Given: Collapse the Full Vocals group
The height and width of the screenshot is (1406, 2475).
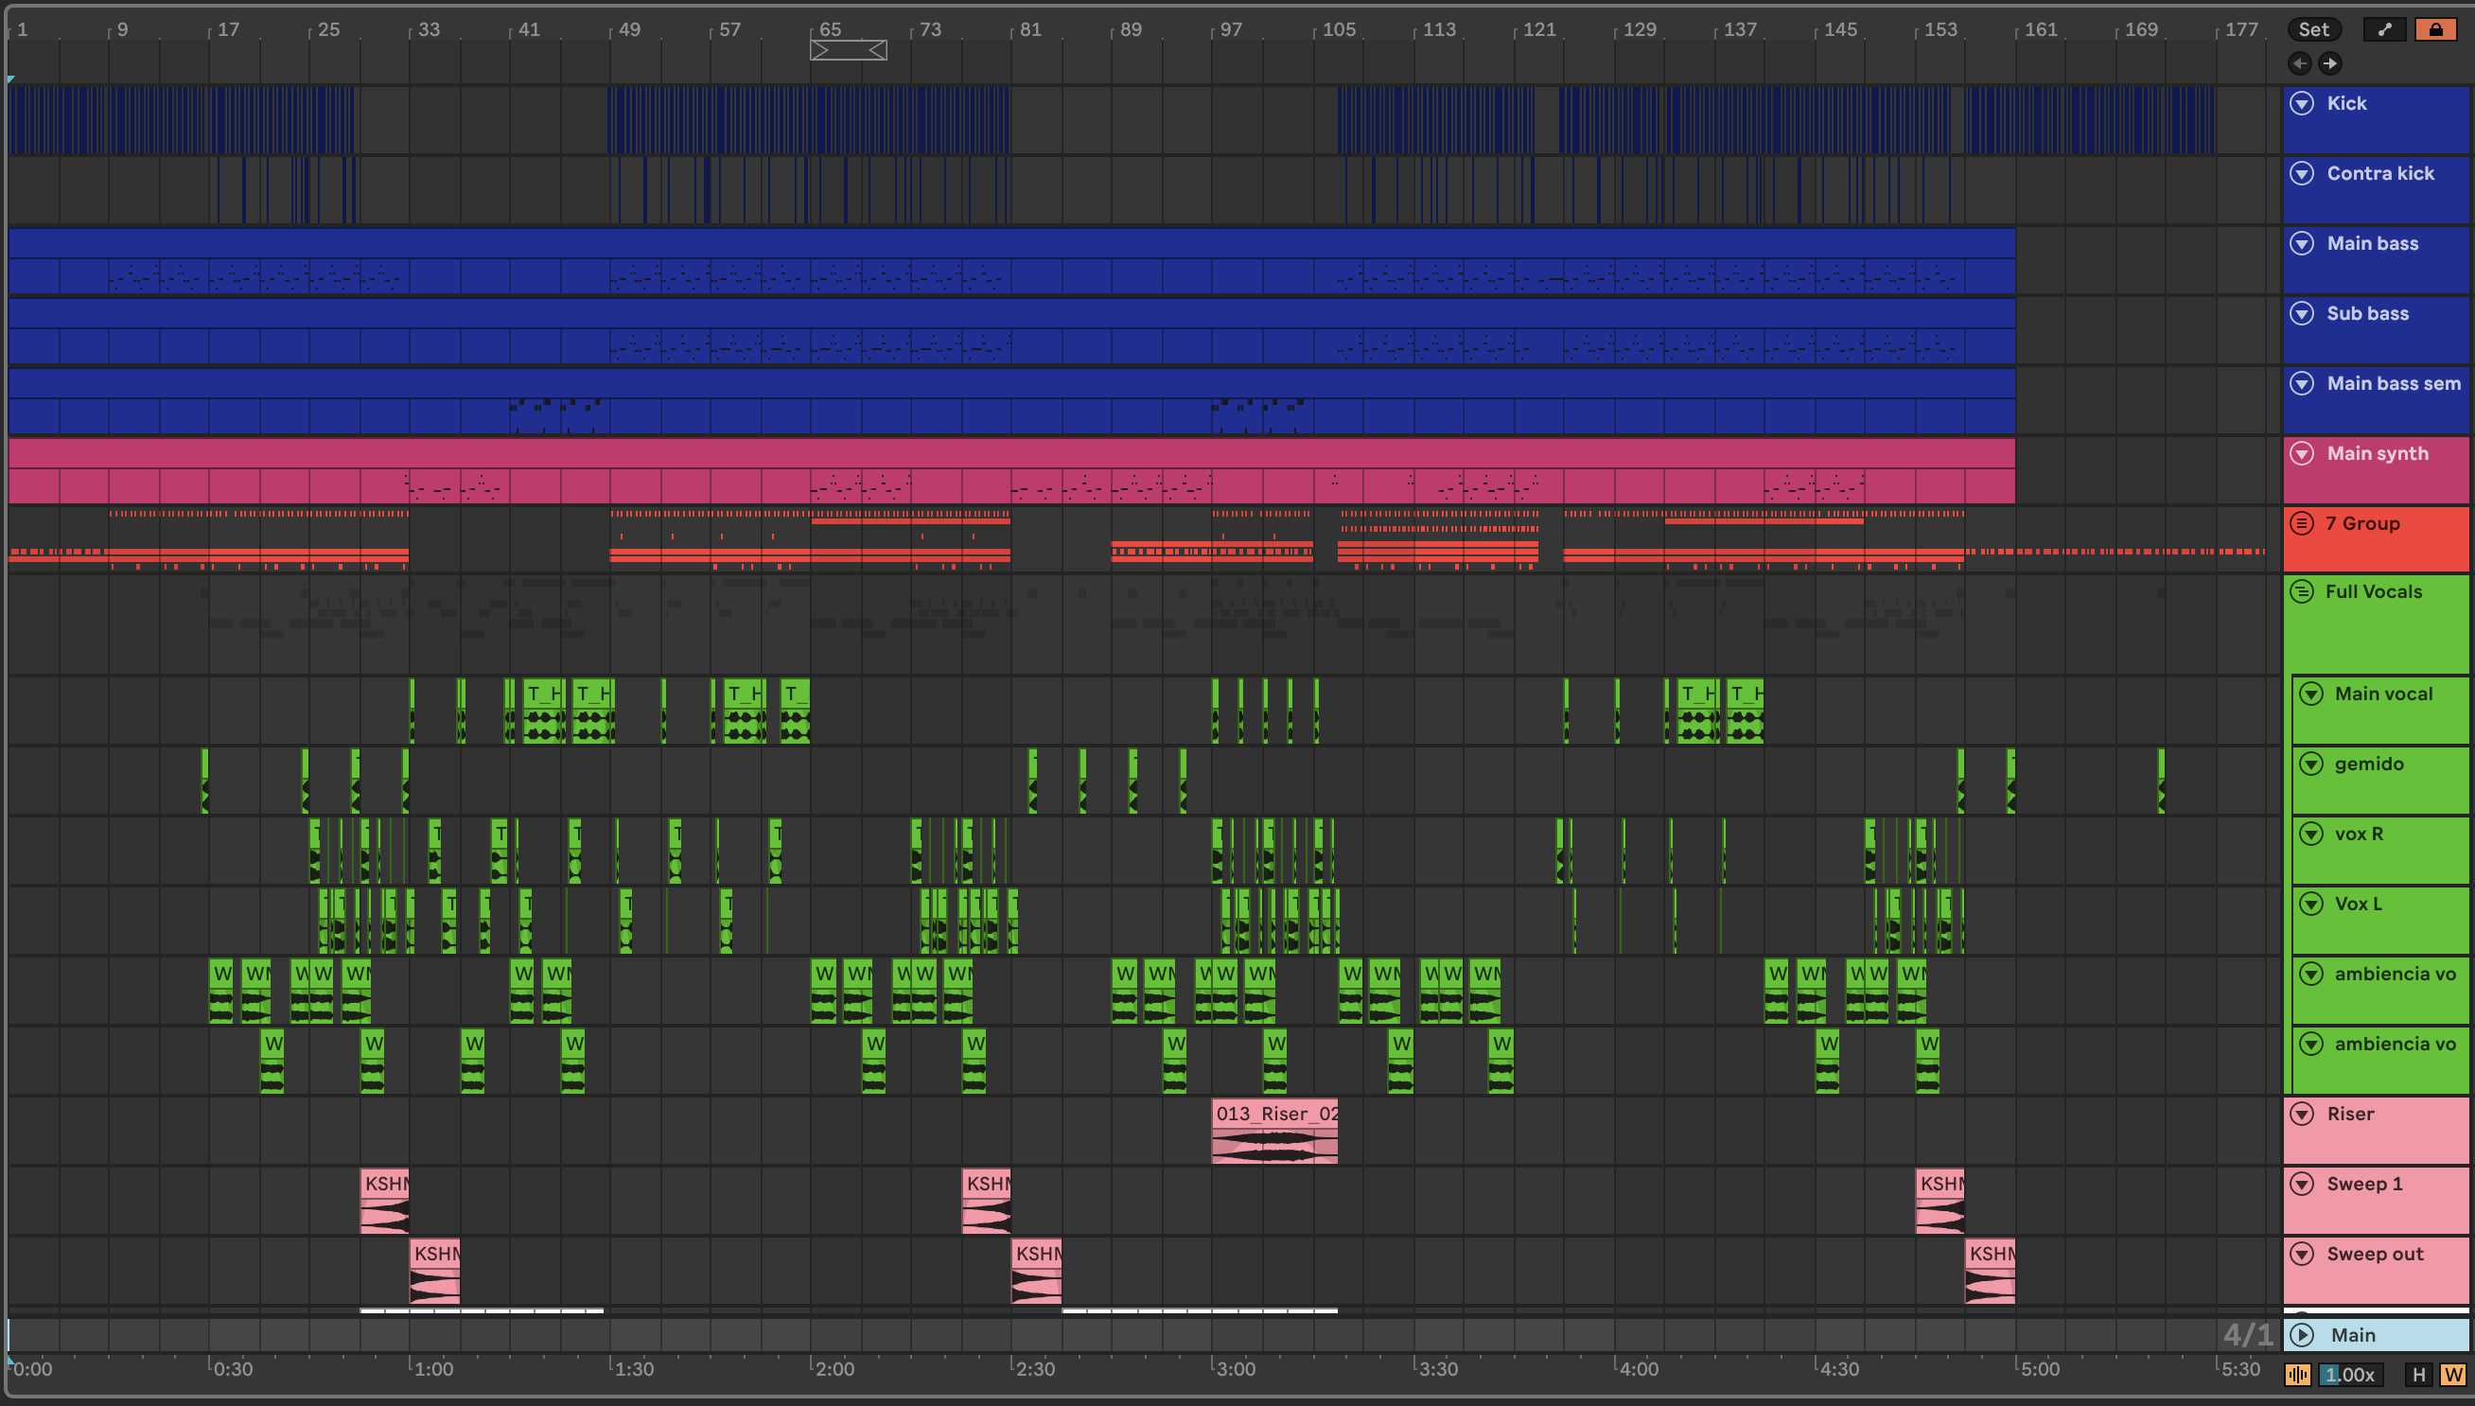Looking at the screenshot, I should click(x=2302, y=591).
